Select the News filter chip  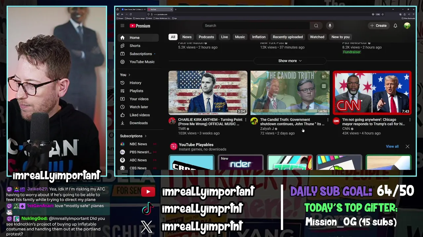[x=187, y=37]
